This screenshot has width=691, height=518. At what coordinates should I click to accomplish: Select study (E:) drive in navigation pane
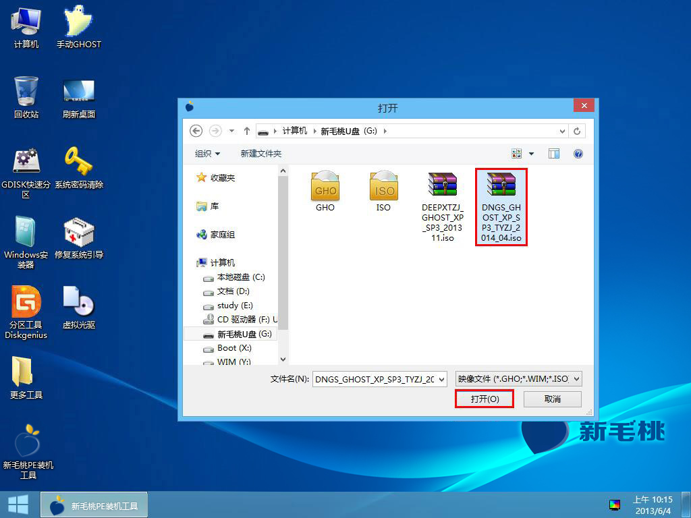[228, 306]
